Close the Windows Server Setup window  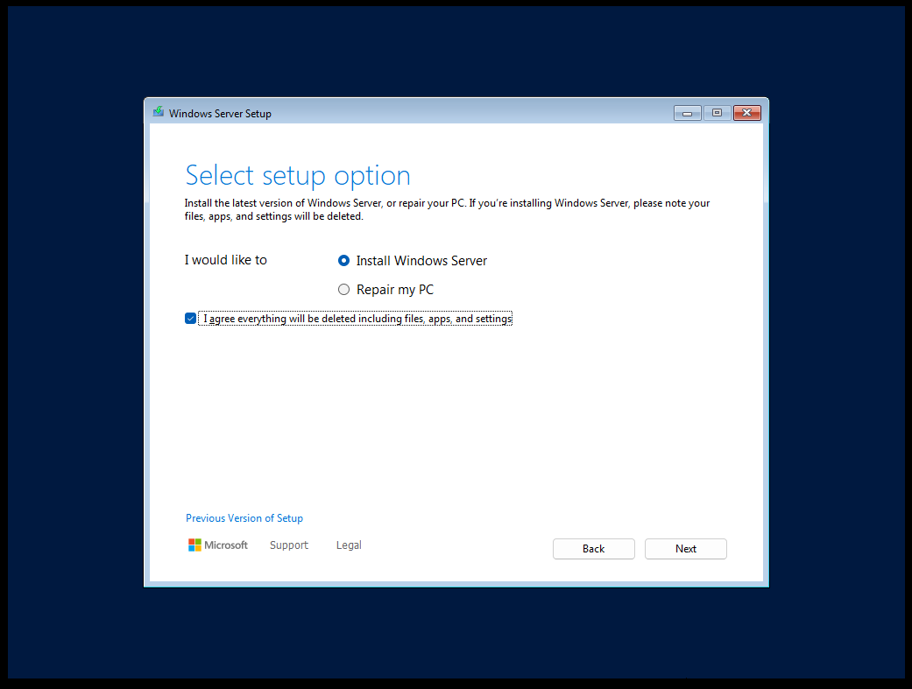coord(746,113)
